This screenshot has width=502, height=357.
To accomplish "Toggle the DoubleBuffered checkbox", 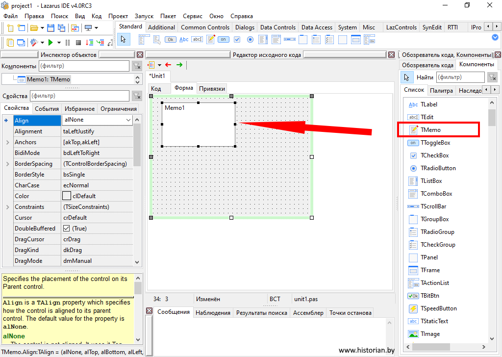I will [67, 229].
